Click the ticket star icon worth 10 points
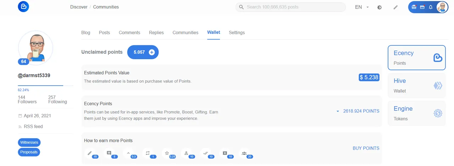The image size is (454, 166). [x=225, y=153]
